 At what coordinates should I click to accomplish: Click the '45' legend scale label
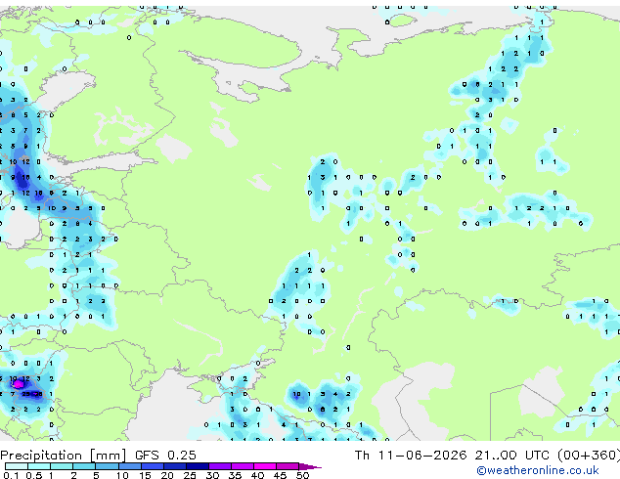280,475
